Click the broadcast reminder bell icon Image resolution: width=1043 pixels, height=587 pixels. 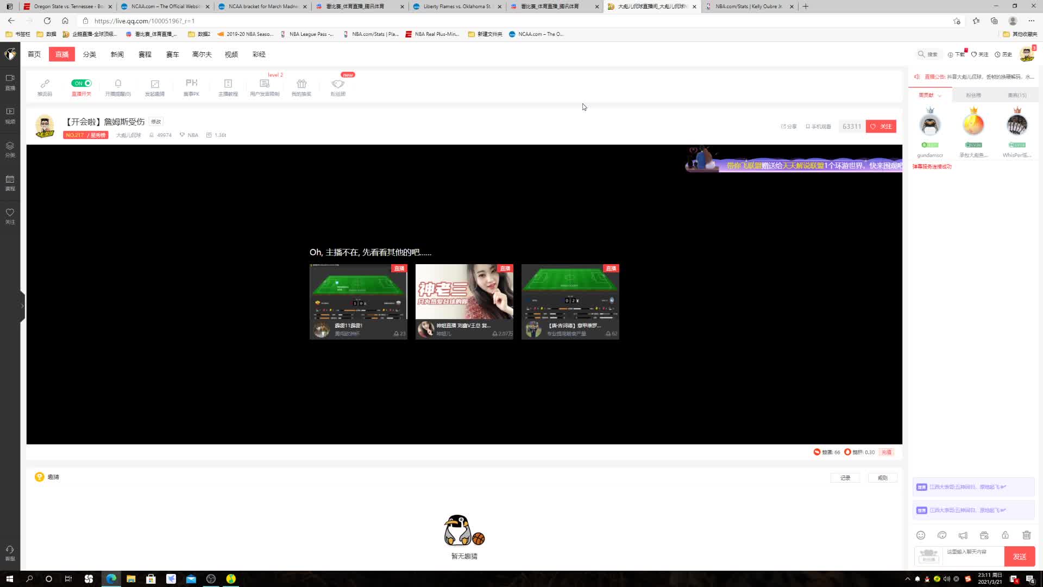click(x=118, y=84)
